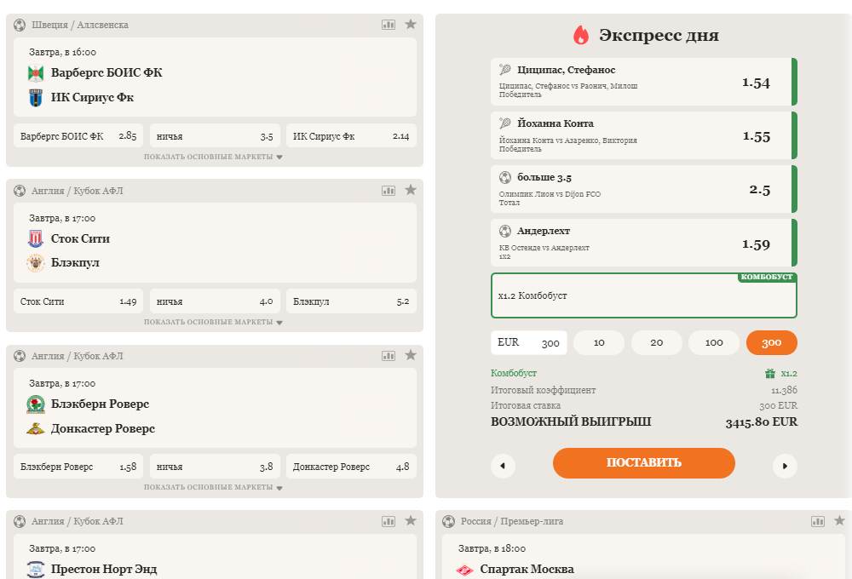Viewport: 852px width, 579px height.
Task: Select the highlighted 300 stake amount
Action: click(771, 342)
